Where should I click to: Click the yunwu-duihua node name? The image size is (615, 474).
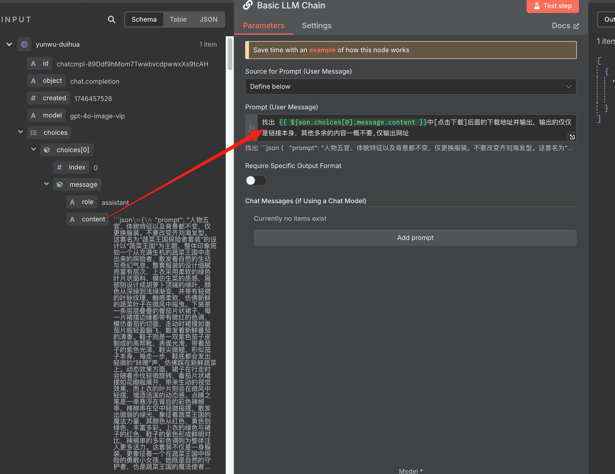pyautogui.click(x=58, y=44)
